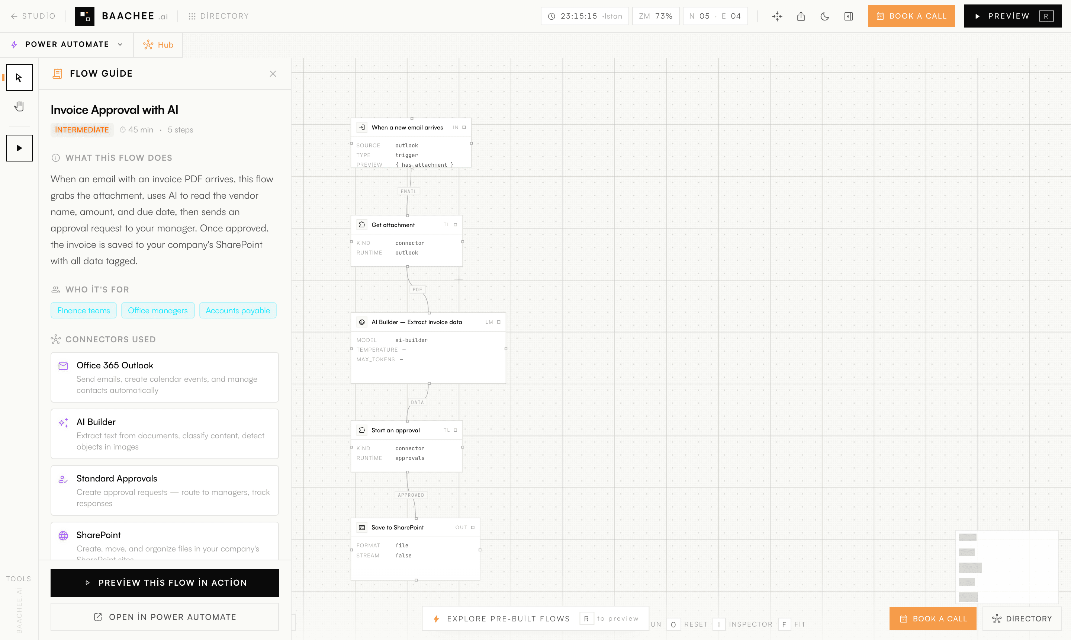Click the Outlook envelope icon
Screen dimensions: 1071x640
(63, 366)
